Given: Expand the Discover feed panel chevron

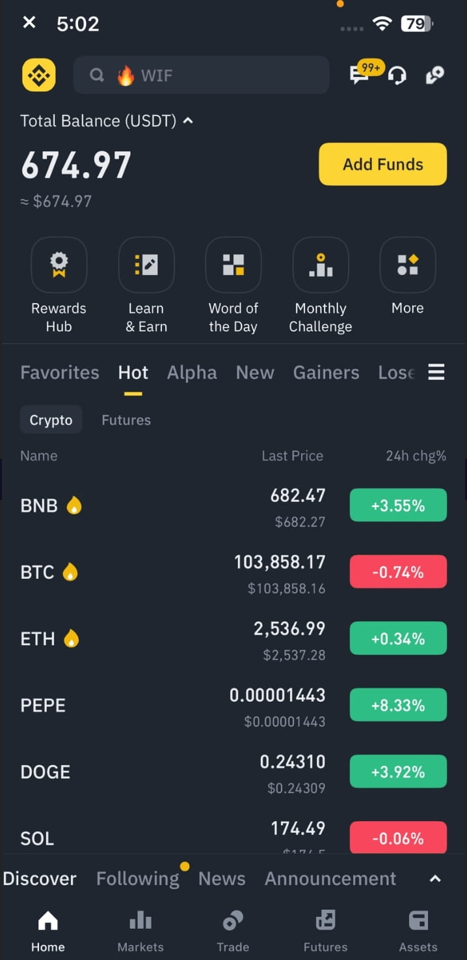Looking at the screenshot, I should (435, 879).
